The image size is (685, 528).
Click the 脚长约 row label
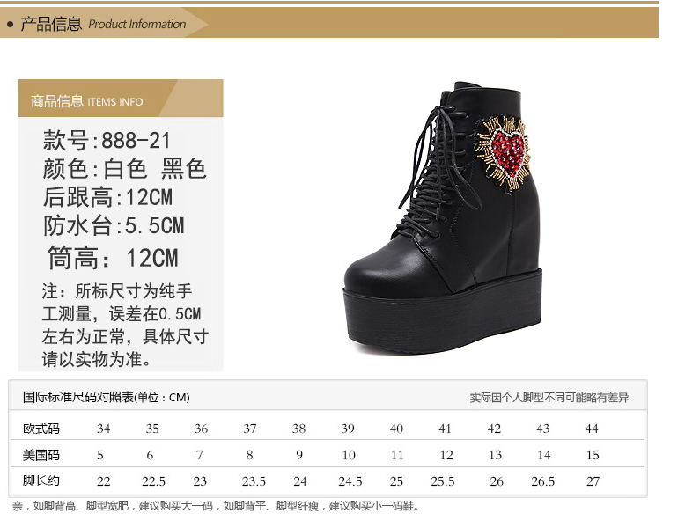[x=41, y=481]
